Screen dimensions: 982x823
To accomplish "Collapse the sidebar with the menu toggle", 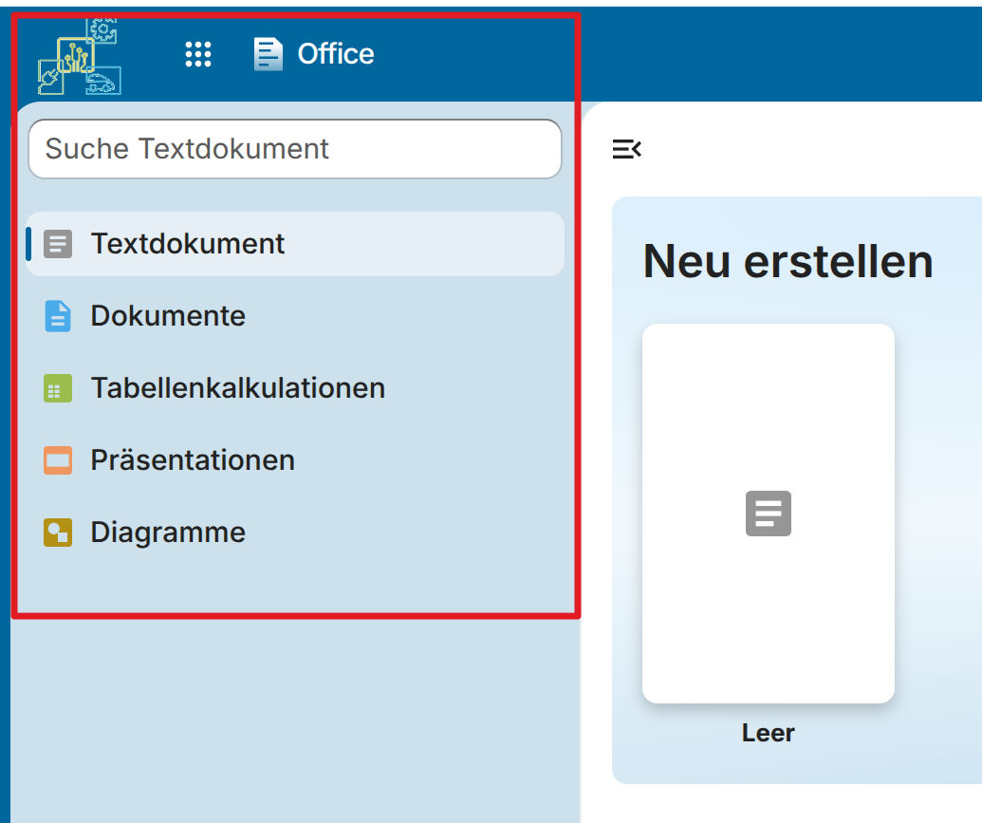I will [x=627, y=149].
